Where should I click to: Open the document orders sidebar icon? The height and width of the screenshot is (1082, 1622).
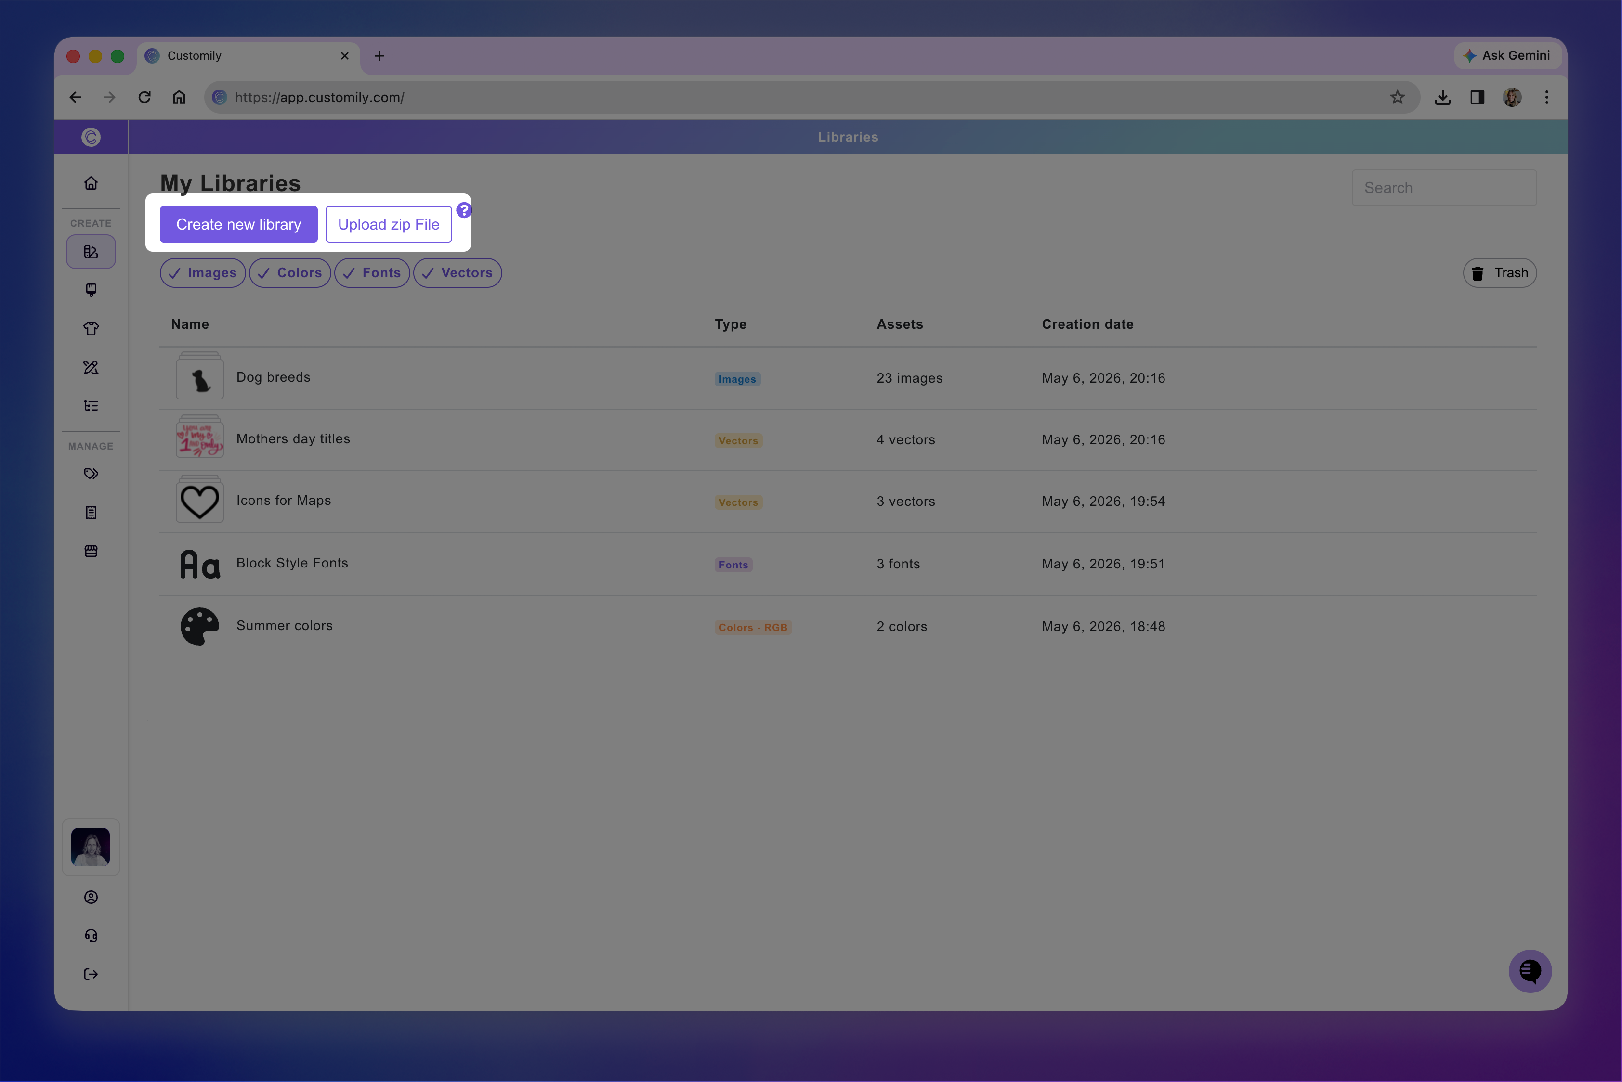pyautogui.click(x=91, y=513)
